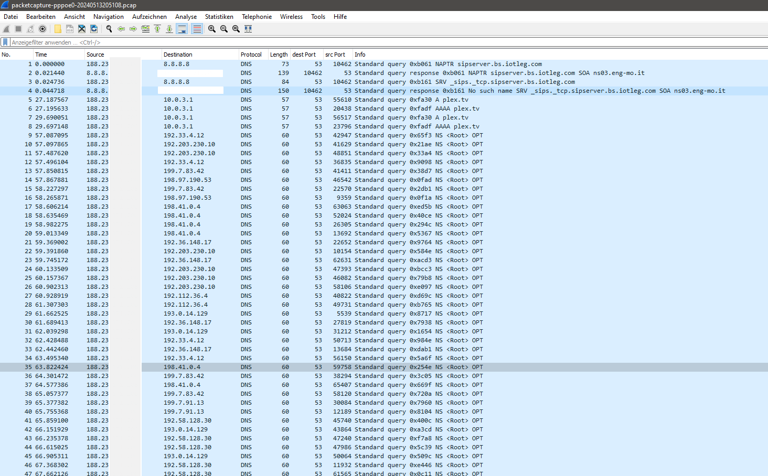Select packet 16 with src port 9359

(x=384, y=198)
